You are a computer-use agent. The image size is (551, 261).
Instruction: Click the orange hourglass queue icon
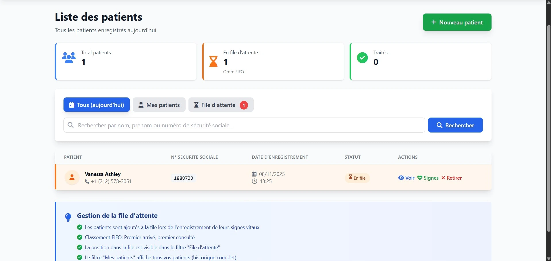coord(213,62)
